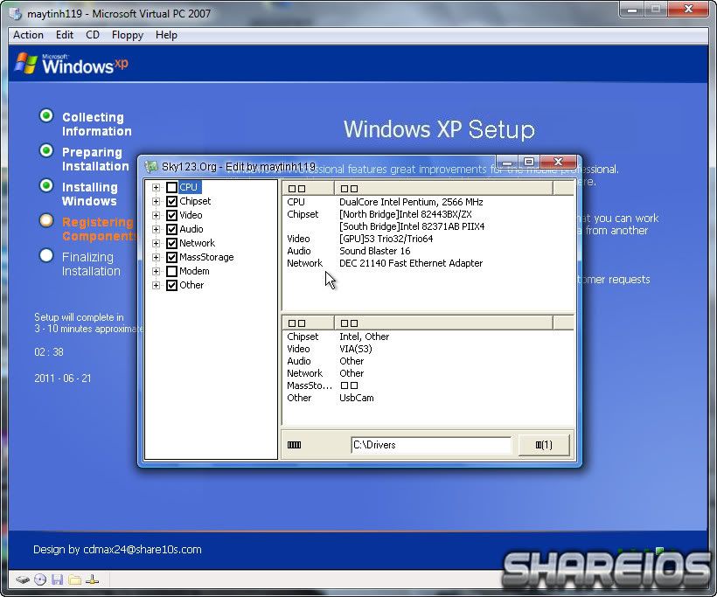Expand the Video tree node
Image resolution: width=717 pixels, height=597 pixels.
coord(156,215)
